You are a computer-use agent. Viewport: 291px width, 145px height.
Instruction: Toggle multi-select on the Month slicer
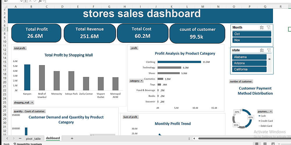click(262, 27)
